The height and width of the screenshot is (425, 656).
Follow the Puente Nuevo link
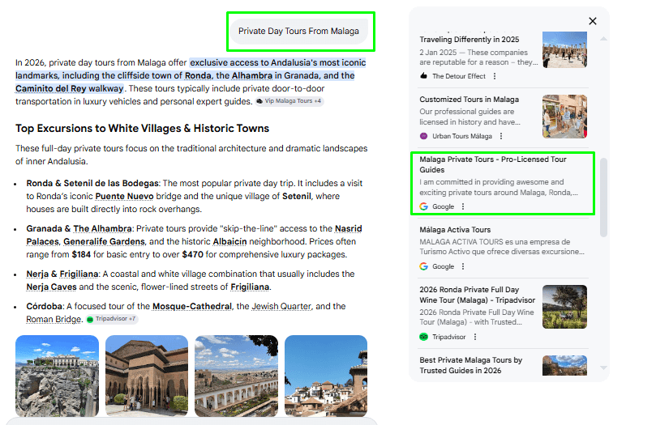pyautogui.click(x=124, y=196)
